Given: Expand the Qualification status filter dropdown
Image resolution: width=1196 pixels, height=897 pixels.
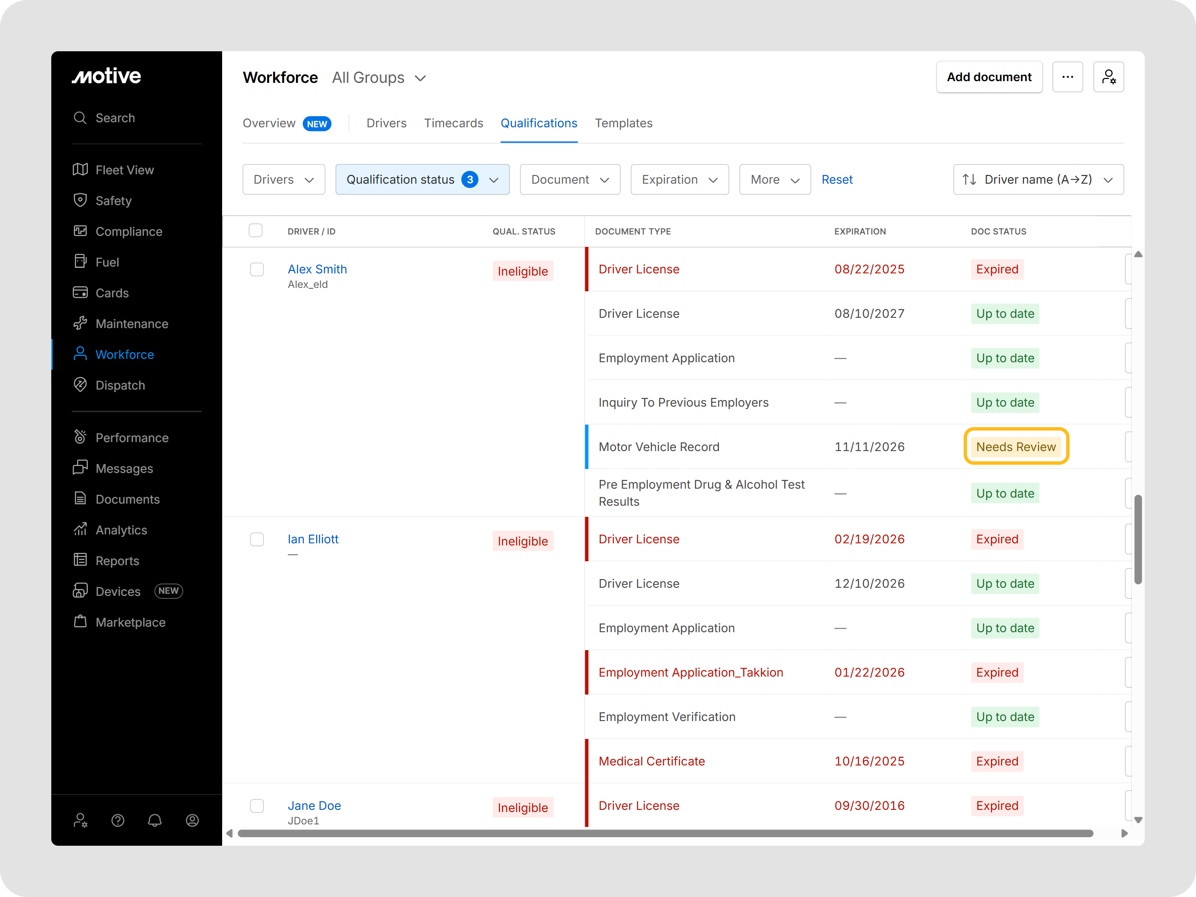Looking at the screenshot, I should (422, 179).
